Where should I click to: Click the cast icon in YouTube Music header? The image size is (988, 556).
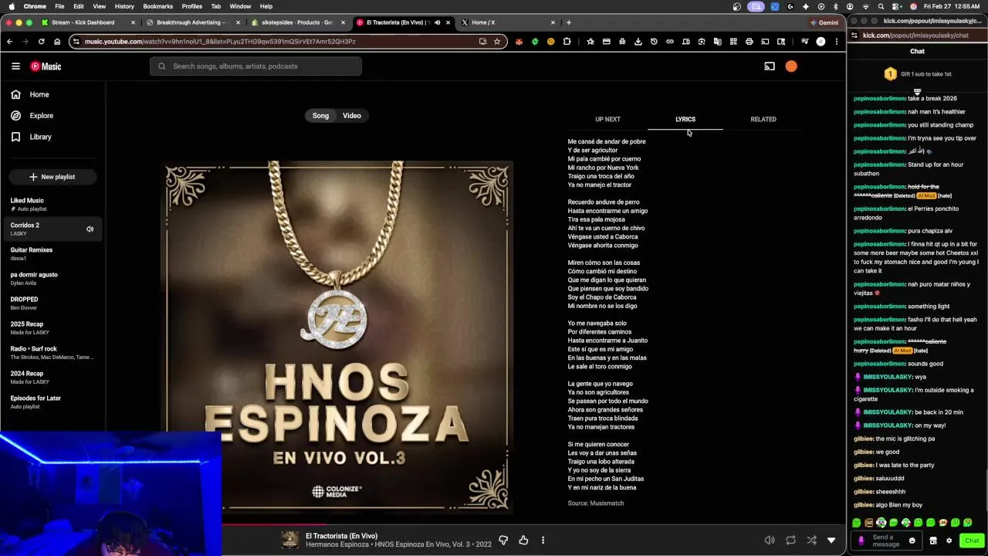coord(770,66)
